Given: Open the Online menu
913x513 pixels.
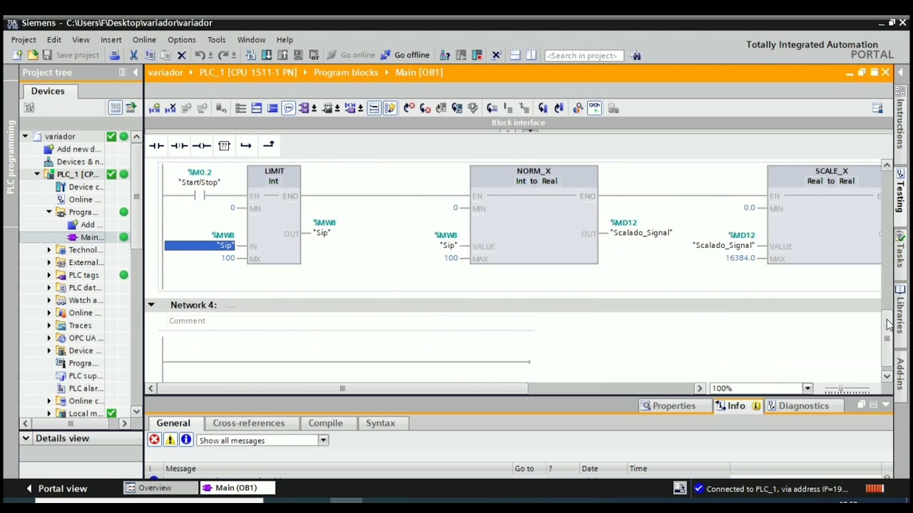Looking at the screenshot, I should click(x=144, y=40).
